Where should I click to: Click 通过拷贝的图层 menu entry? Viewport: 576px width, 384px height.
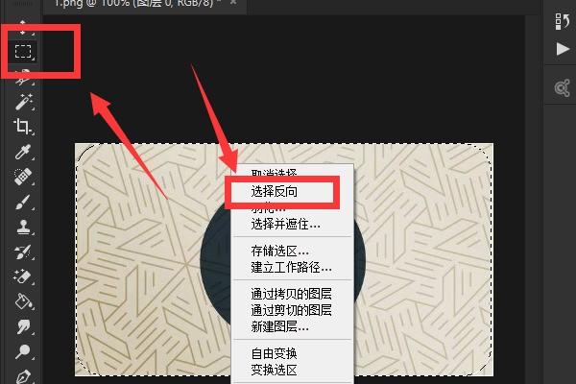point(291,294)
